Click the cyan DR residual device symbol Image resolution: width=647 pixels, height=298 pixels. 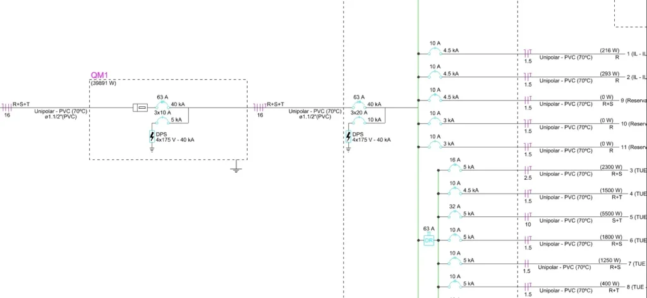428,240
